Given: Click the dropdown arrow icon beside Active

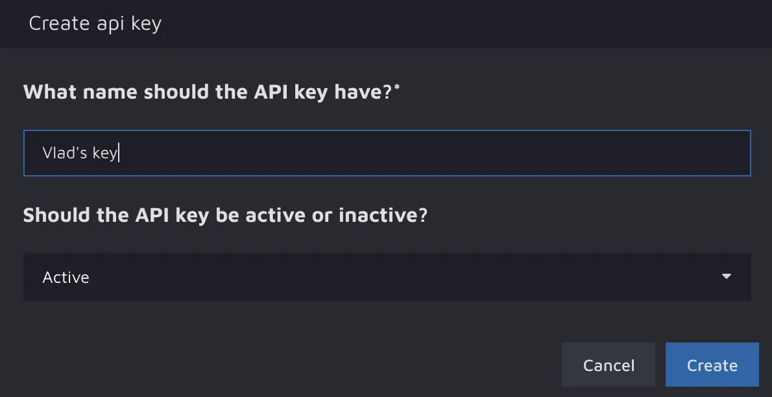Looking at the screenshot, I should (x=726, y=277).
